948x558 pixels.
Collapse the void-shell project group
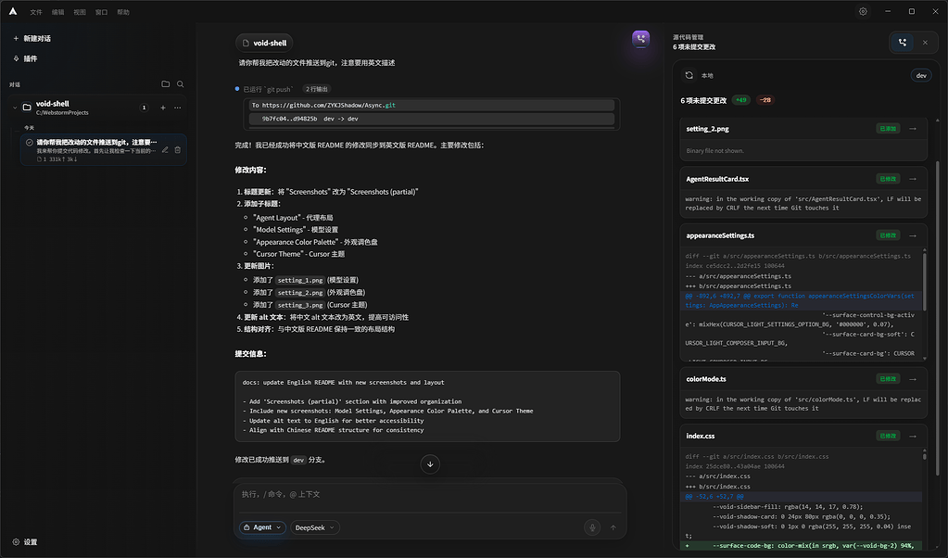click(x=15, y=108)
